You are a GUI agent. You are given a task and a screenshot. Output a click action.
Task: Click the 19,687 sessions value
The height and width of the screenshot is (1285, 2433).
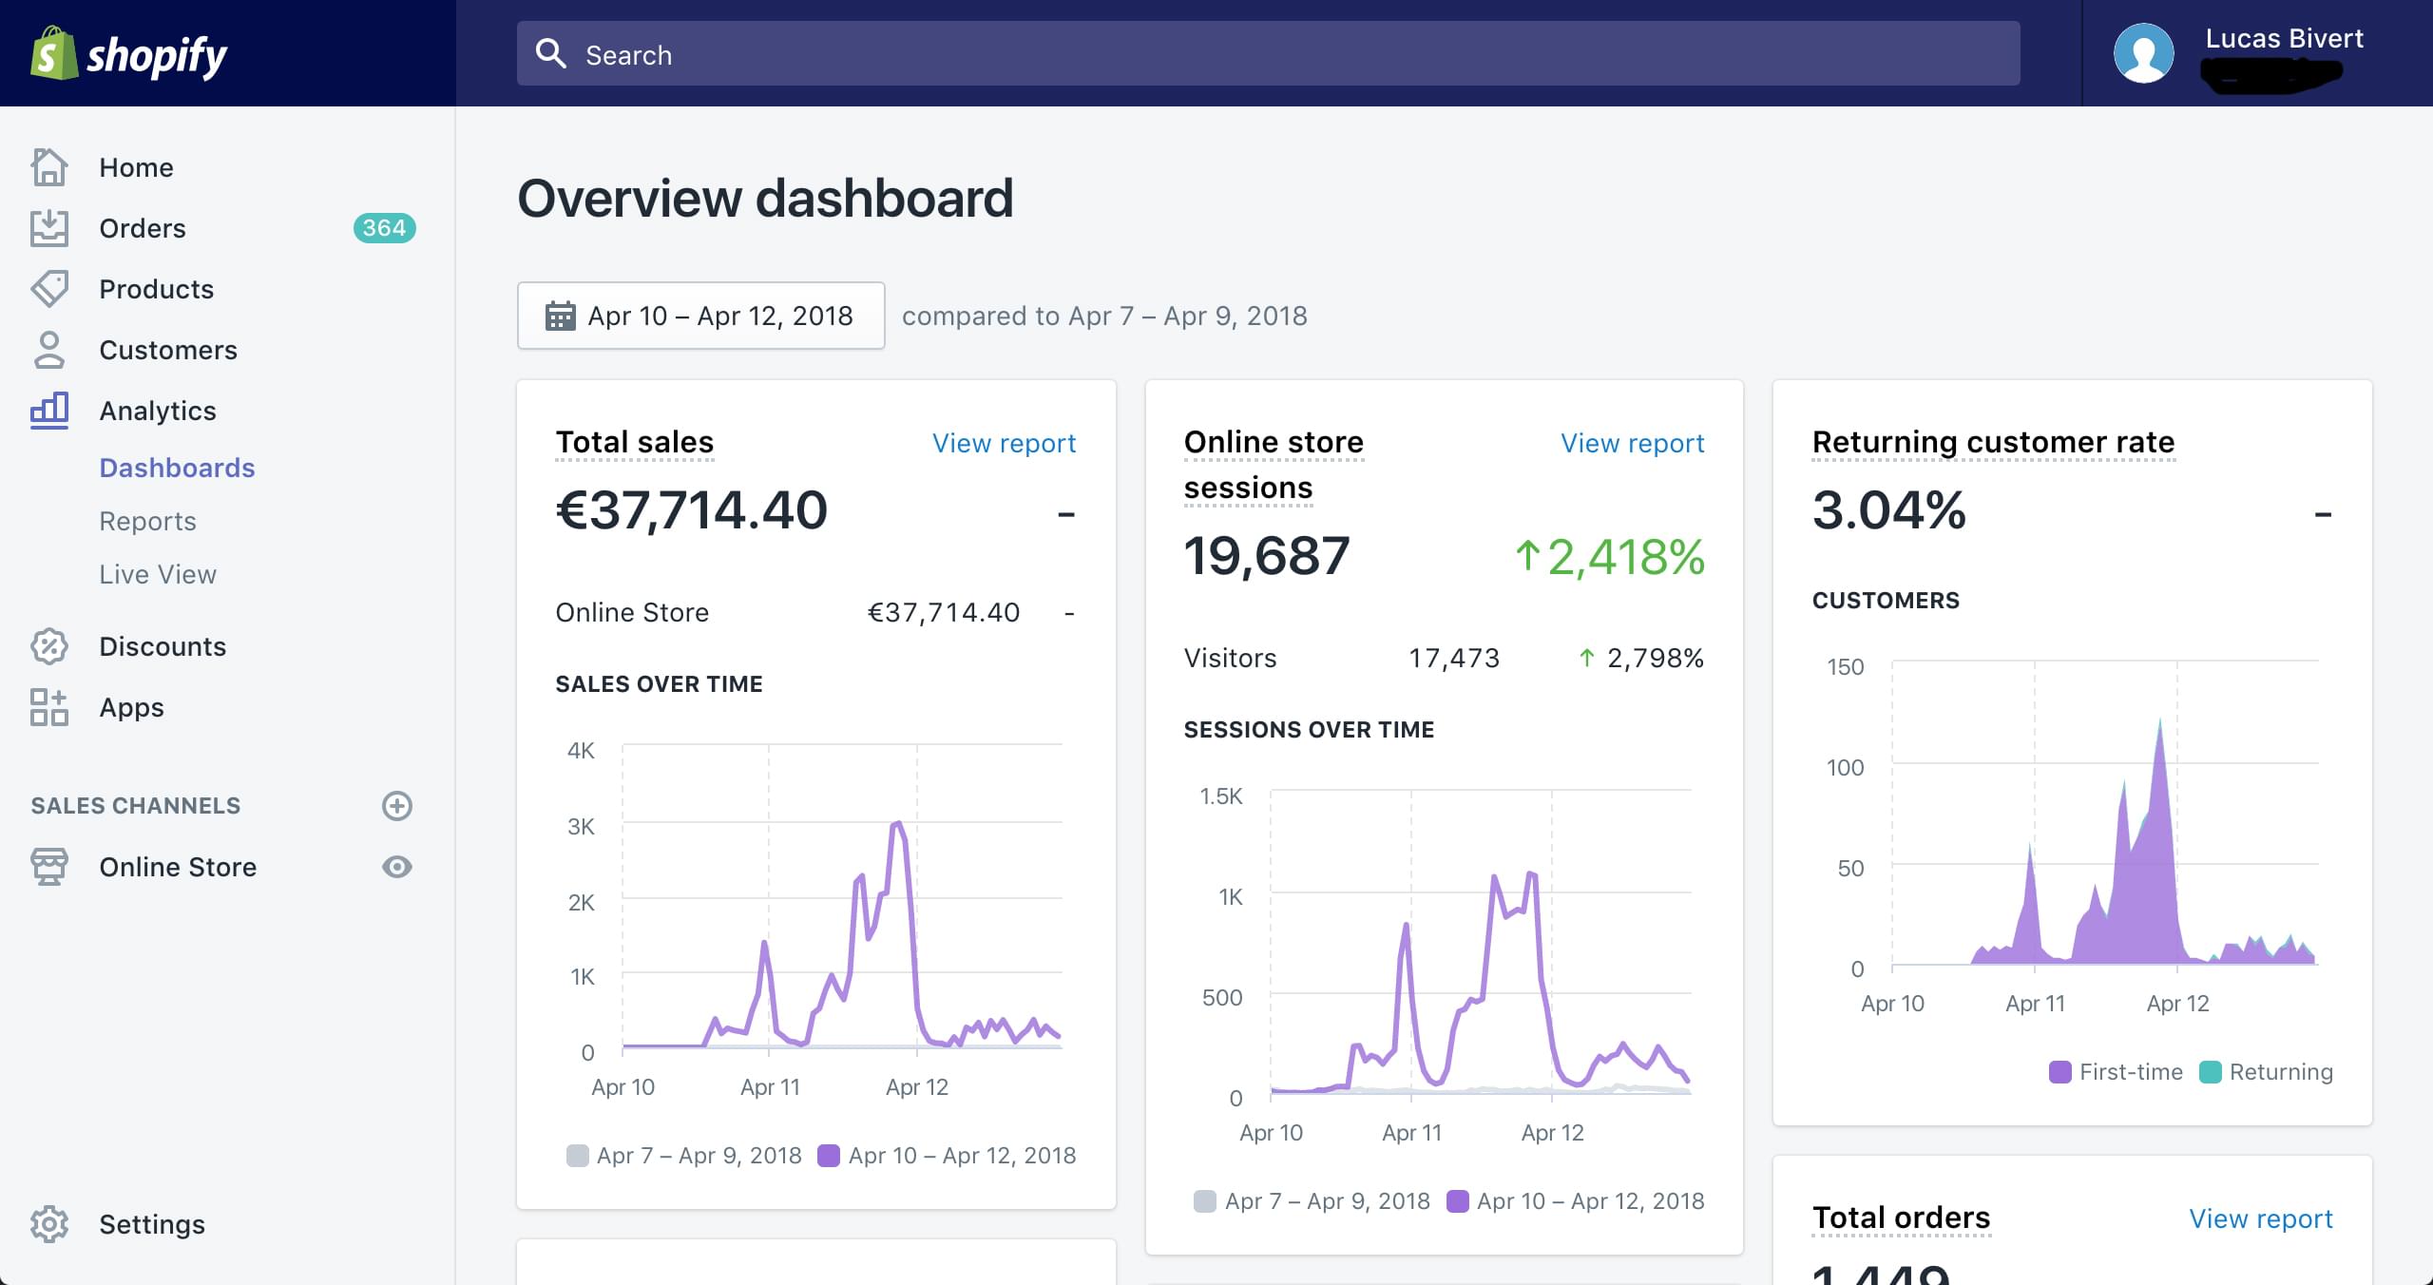pyautogui.click(x=1267, y=555)
